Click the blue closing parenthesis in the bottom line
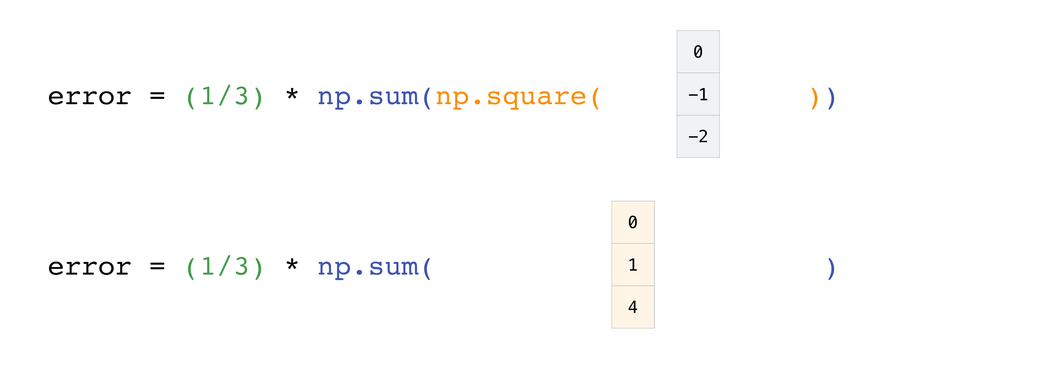This screenshot has width=1064, height=367. (831, 268)
